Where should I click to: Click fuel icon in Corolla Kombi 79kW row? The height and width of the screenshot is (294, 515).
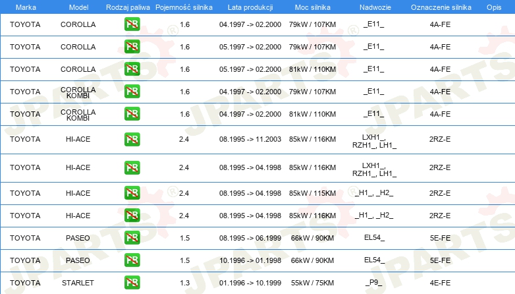coord(132,91)
